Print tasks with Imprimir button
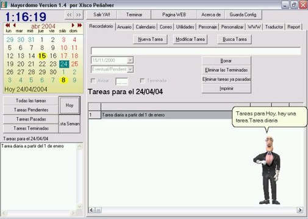 (226, 88)
